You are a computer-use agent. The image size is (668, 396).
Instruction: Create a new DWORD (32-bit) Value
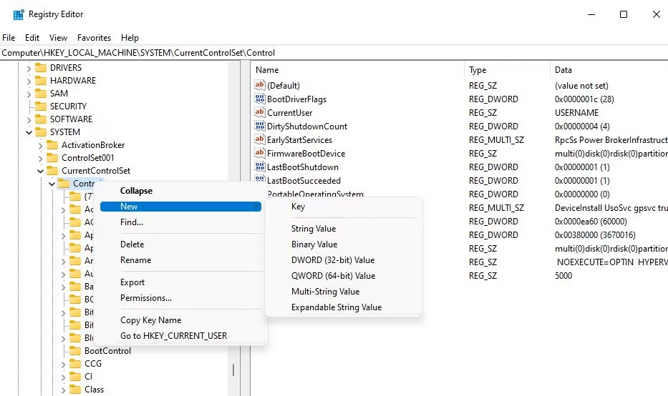click(x=344, y=260)
